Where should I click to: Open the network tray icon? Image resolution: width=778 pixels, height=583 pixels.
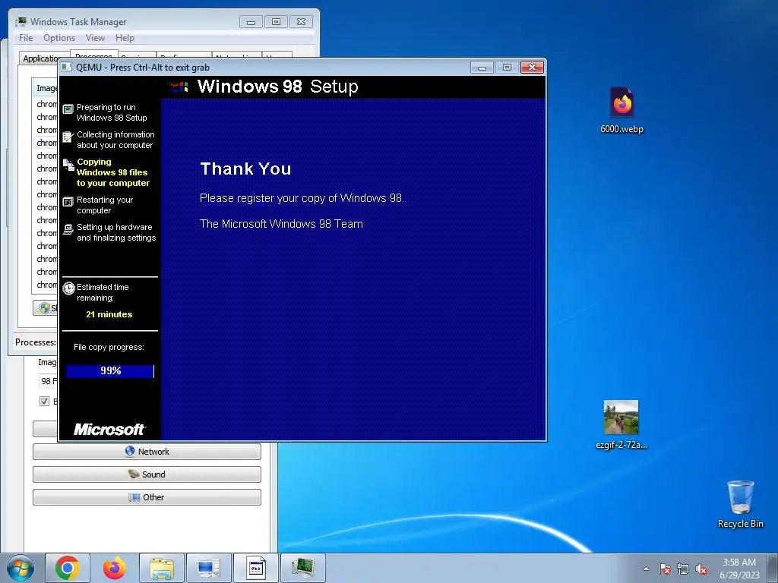(683, 569)
